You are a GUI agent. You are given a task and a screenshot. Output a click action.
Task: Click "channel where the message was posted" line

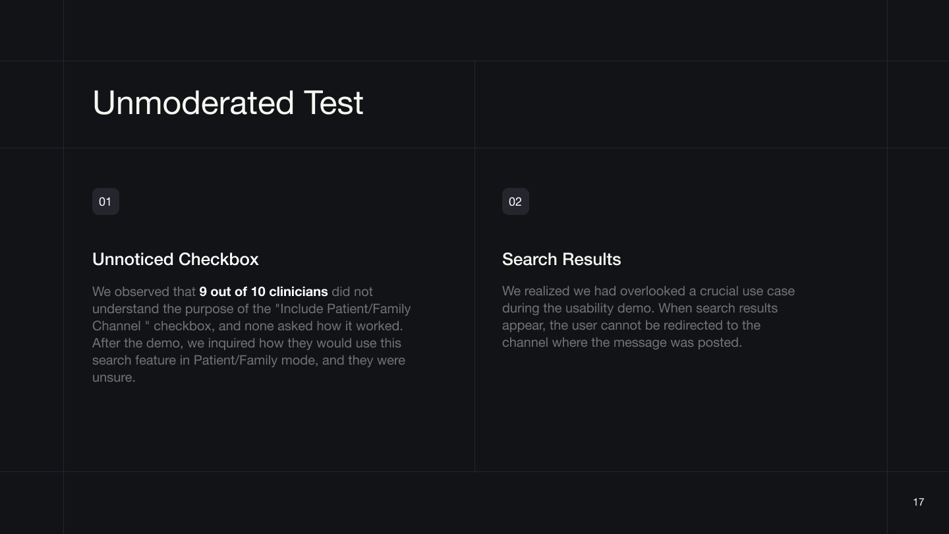[x=621, y=342]
